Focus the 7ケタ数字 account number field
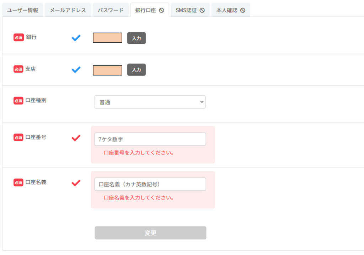The height and width of the screenshot is (255, 364). [150, 139]
